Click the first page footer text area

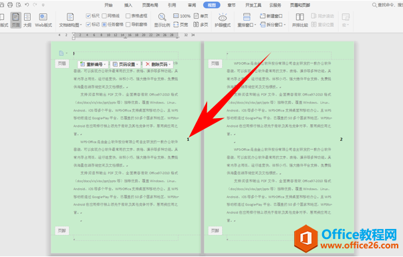(x=126, y=238)
